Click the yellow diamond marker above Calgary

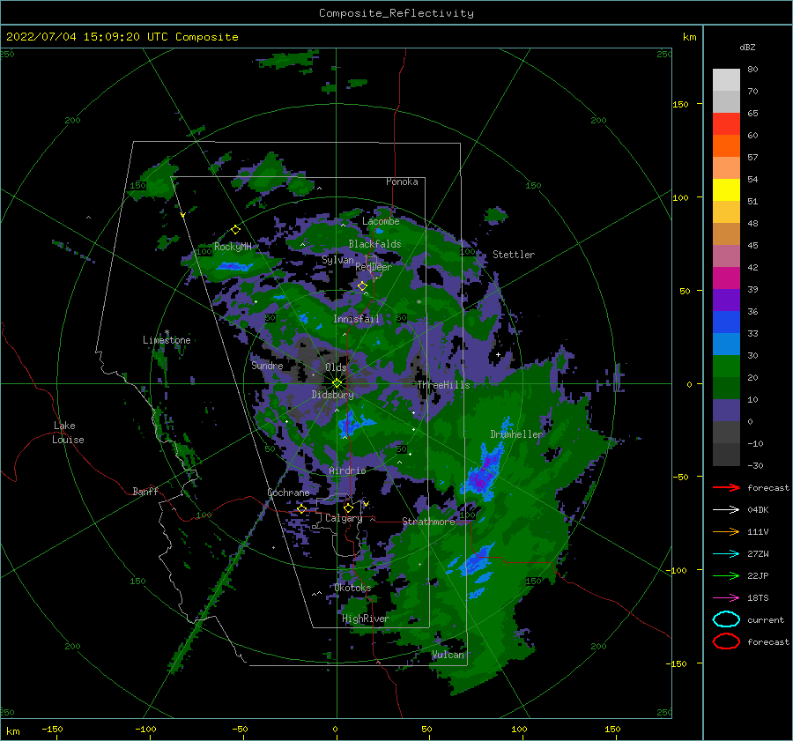(x=348, y=508)
